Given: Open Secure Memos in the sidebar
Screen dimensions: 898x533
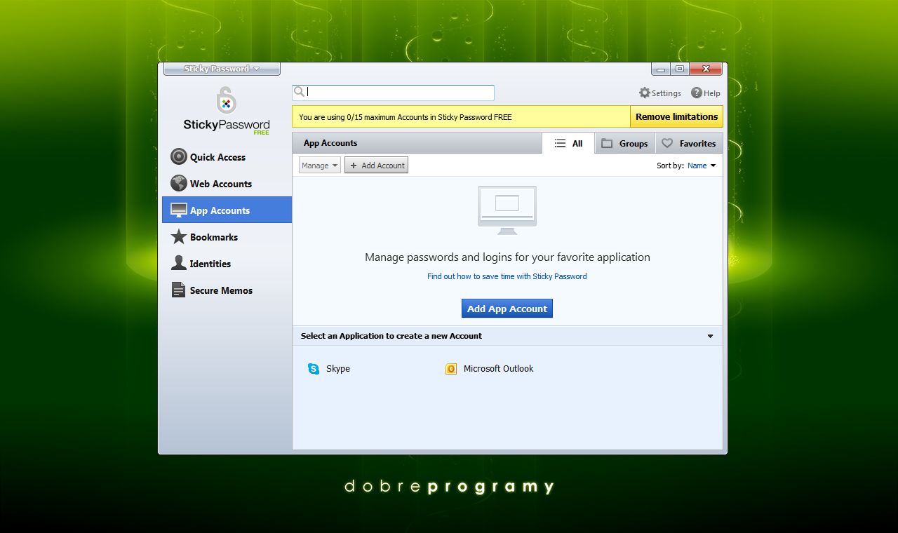Looking at the screenshot, I should pos(227,290).
